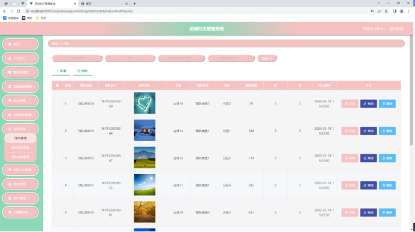
Task: Open saved passwords key icon in address bar
Action: coord(372,11)
